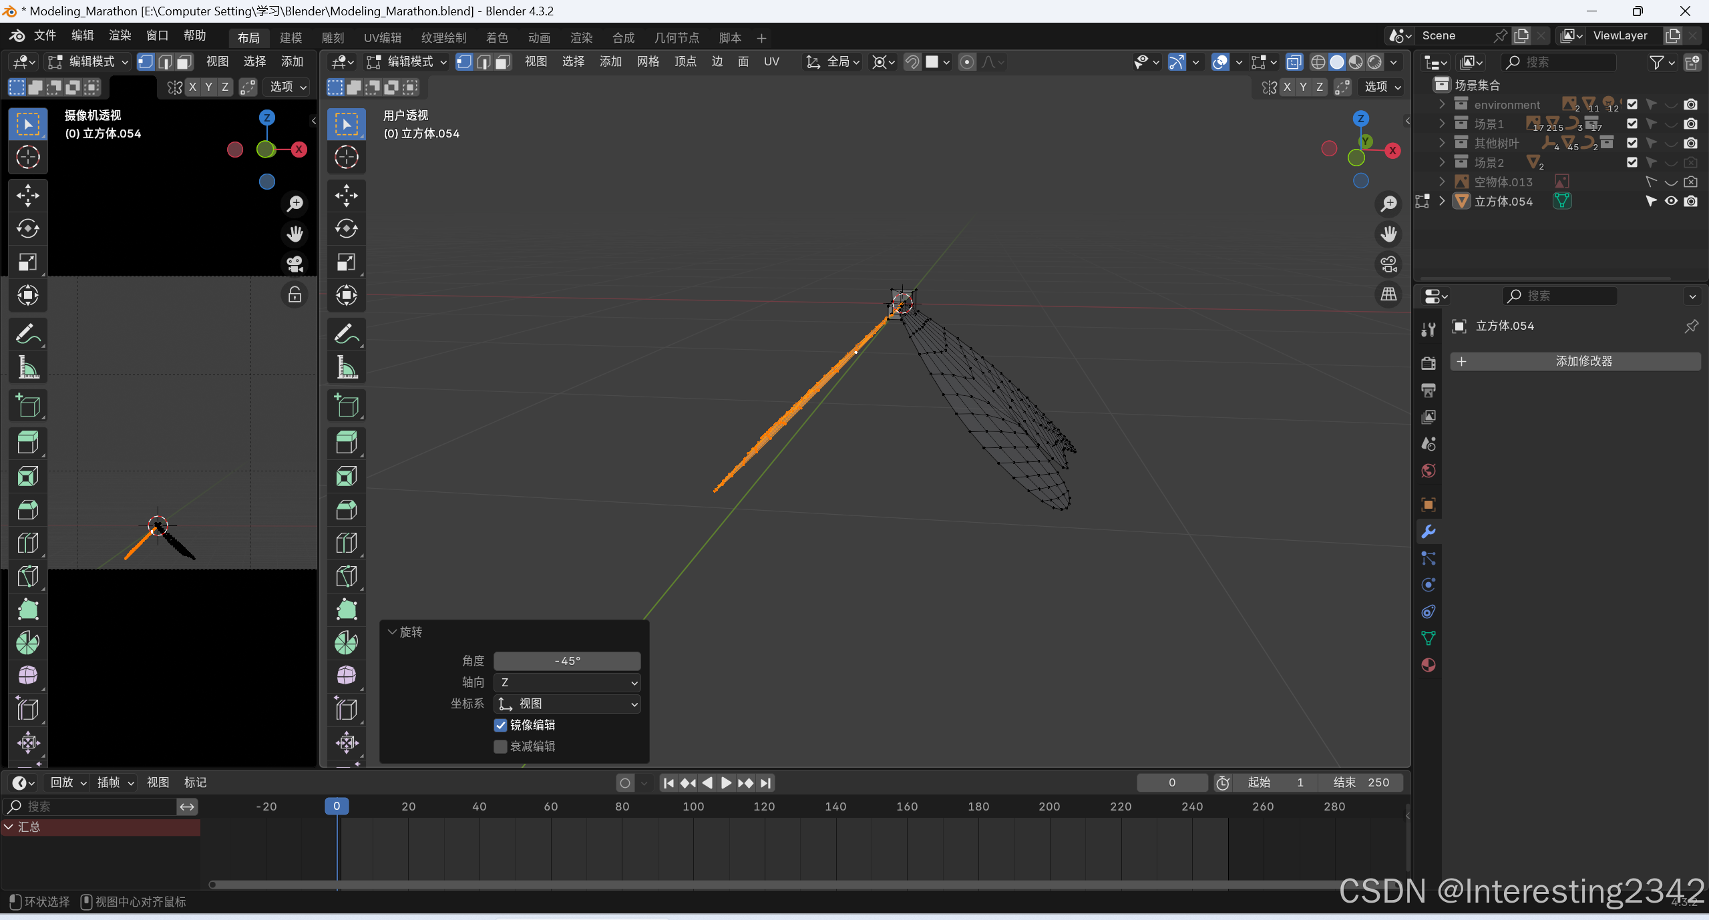Open the Material properties tab
The width and height of the screenshot is (1709, 920).
(1428, 665)
